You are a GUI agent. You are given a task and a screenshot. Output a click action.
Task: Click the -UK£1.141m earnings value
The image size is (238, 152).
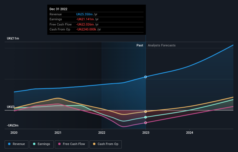(85, 19)
